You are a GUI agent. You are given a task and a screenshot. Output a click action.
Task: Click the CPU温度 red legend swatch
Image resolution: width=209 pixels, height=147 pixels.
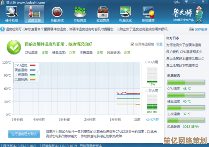tap(33, 65)
